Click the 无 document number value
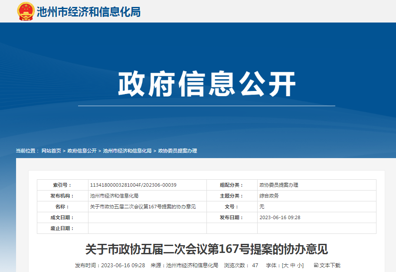This screenshot has width=396, height=272. point(262,207)
